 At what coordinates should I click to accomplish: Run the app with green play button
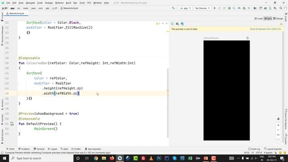(x=215, y=8)
